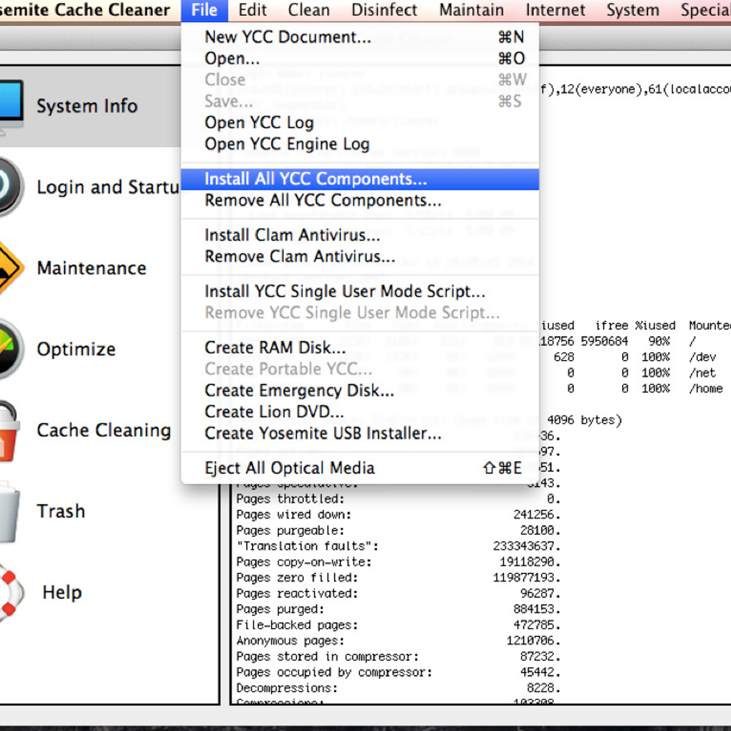Image resolution: width=731 pixels, height=731 pixels.
Task: Choose Install All YCC Components
Action: [x=360, y=179]
